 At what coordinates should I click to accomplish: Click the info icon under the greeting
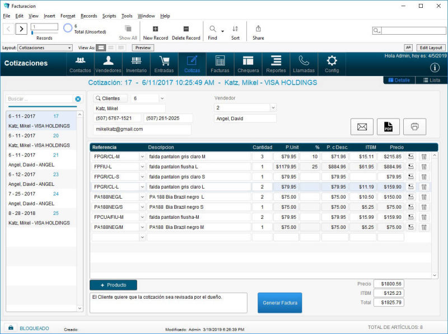(435, 68)
